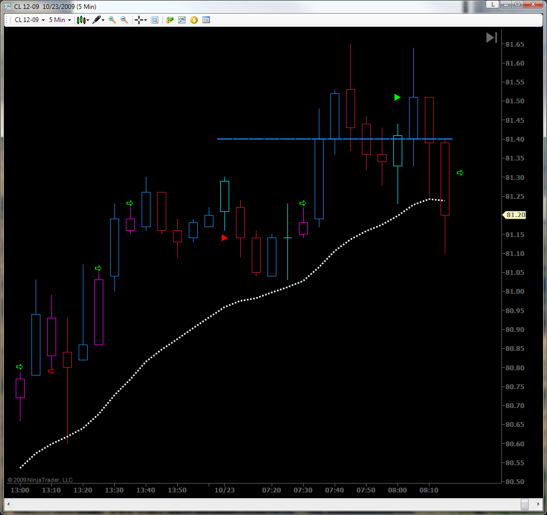Click the 80.90 price axis label
Screen dimensions: 547x515
tap(514, 329)
